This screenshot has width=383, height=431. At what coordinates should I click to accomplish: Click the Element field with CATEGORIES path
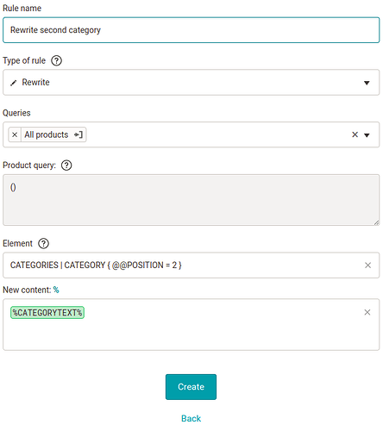click(191, 265)
